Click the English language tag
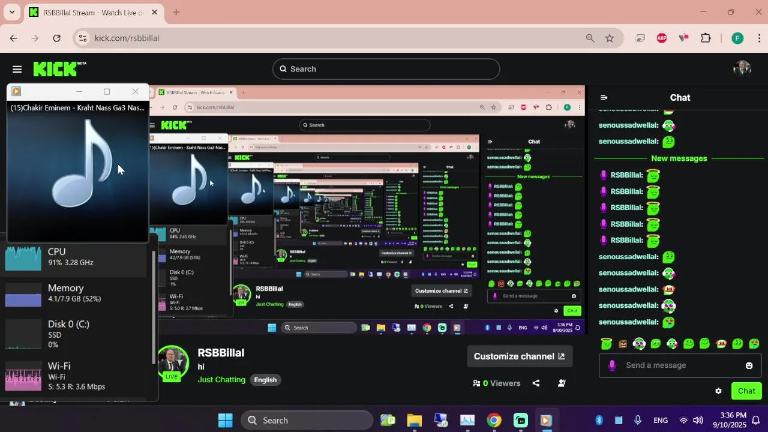The height and width of the screenshot is (432, 768). click(265, 380)
